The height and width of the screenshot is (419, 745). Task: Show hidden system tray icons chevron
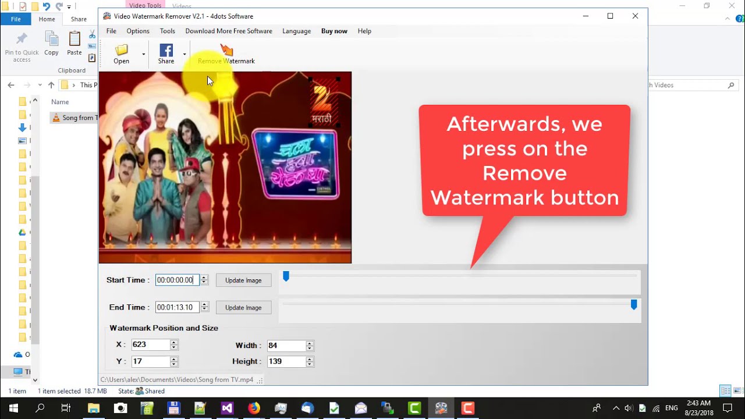pyautogui.click(x=616, y=408)
